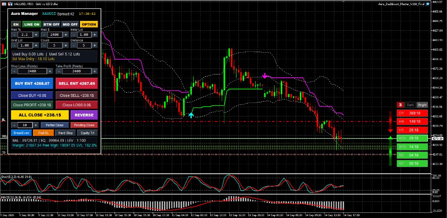This screenshot has width=447, height=218.
Task: Click the Close PROFIT button
Action: pos(32,105)
